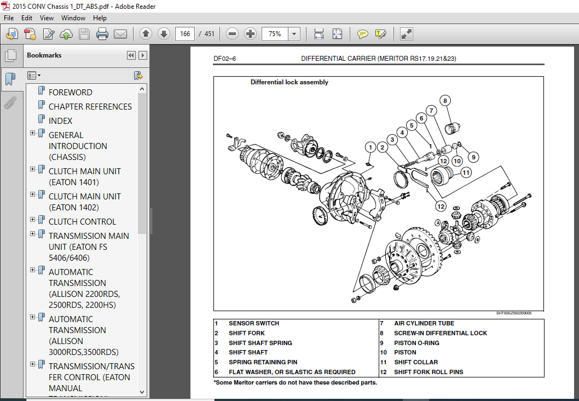Expand CLUTCH CONTROL bookmark
This screenshot has width=579, height=401.
point(32,219)
